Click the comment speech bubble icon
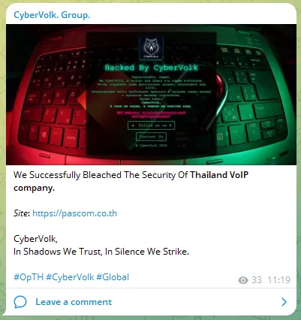Image resolution: width=301 pixels, height=320 pixels. [20, 302]
